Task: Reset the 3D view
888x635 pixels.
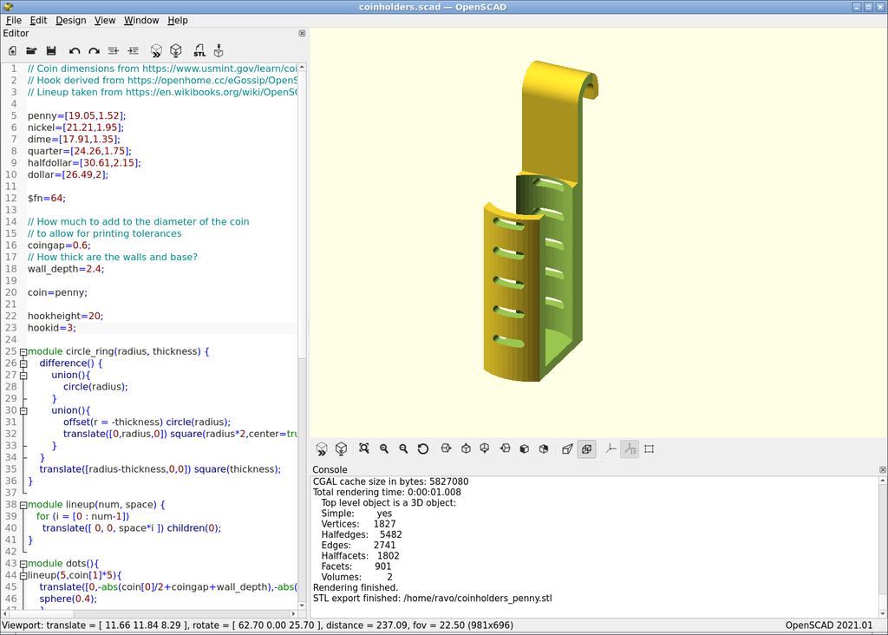Action: click(423, 448)
